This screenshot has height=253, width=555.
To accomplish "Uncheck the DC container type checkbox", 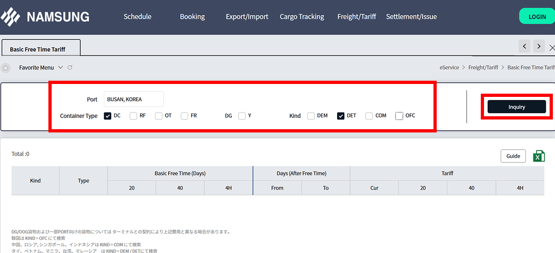I will pyautogui.click(x=108, y=116).
